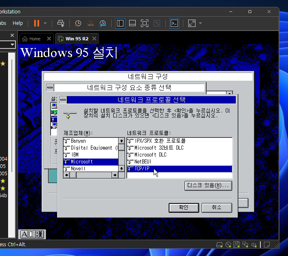288x256 pixels.
Task: Click the floppy drive status icon
Action: click(x=237, y=245)
